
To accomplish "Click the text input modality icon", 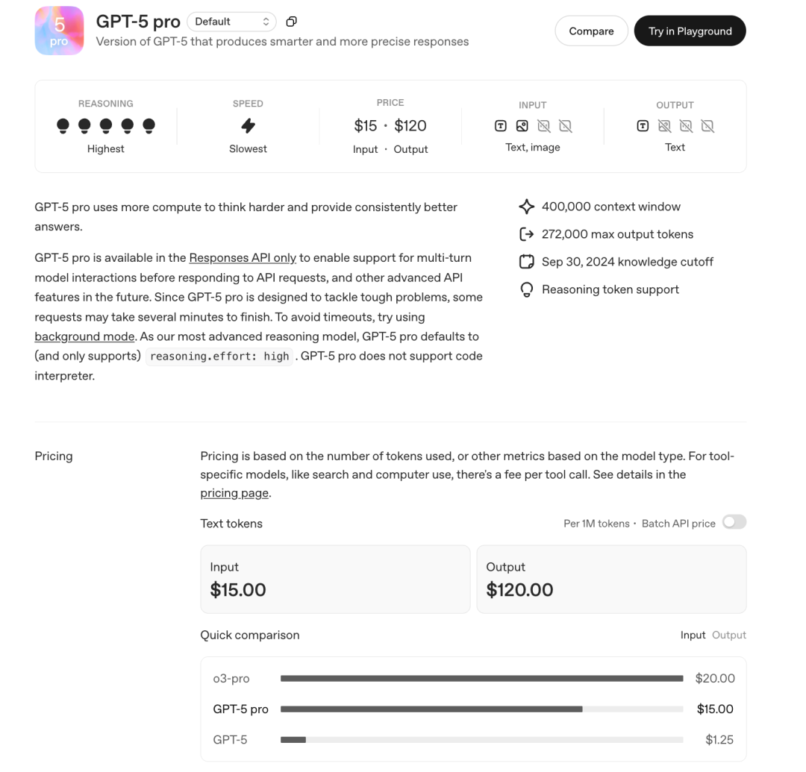I will coord(501,126).
